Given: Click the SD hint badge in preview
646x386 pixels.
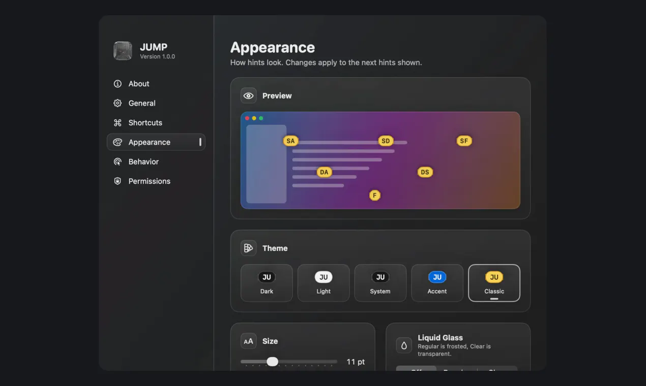Looking at the screenshot, I should click(386, 141).
